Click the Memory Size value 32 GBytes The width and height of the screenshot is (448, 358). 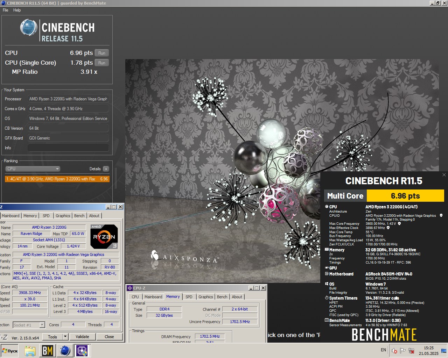(x=164, y=315)
